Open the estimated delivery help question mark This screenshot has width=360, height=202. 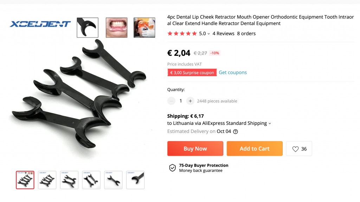[236, 132]
